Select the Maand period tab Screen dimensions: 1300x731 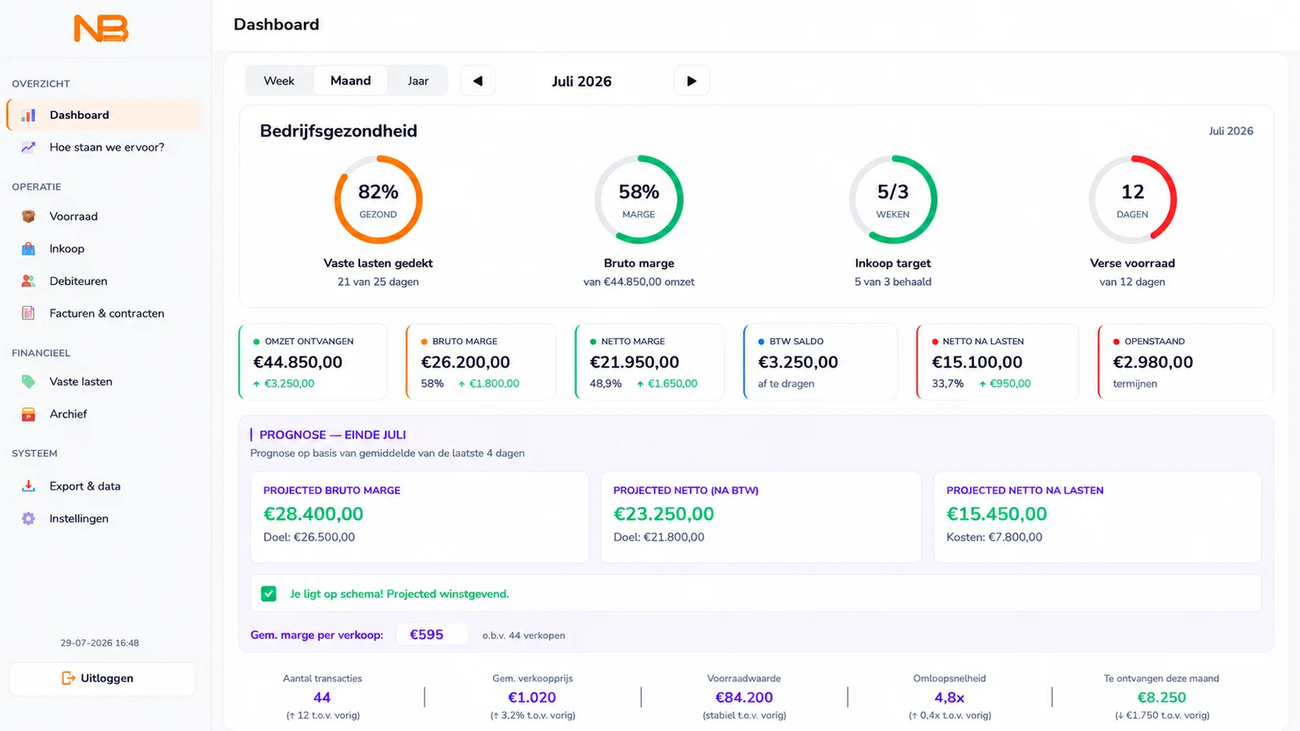[350, 80]
